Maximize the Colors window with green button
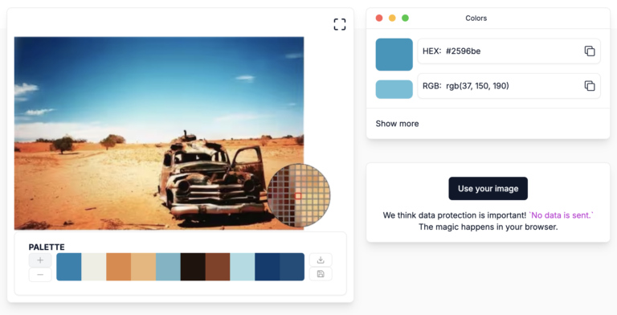The height and width of the screenshot is (315, 617). point(405,18)
